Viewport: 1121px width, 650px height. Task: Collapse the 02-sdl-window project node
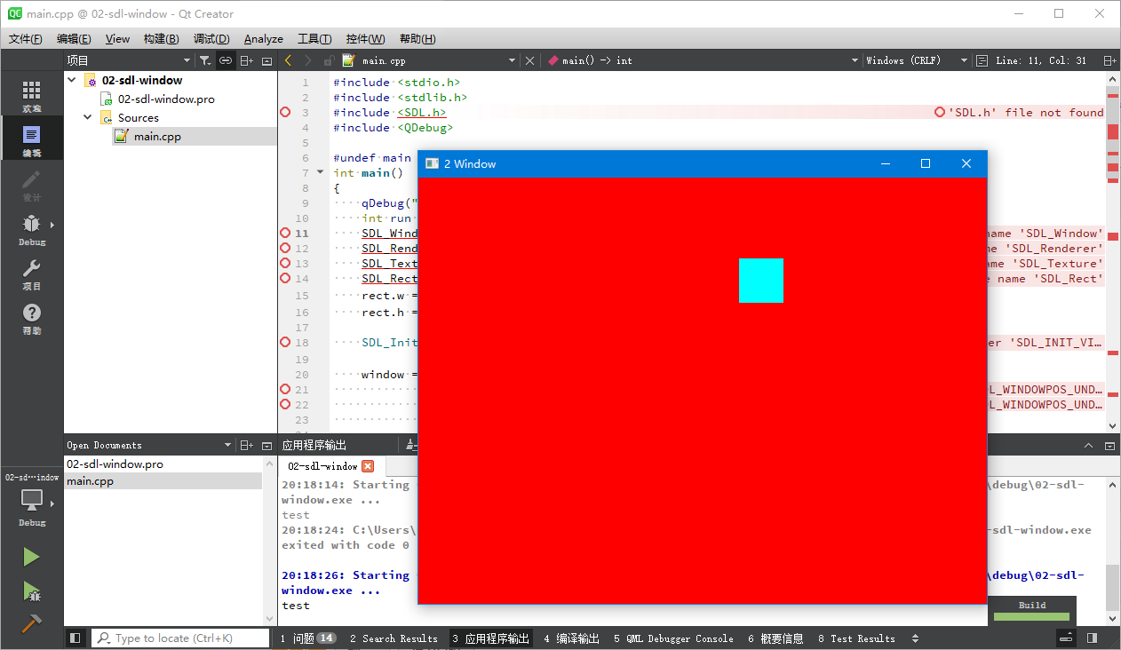(72, 80)
